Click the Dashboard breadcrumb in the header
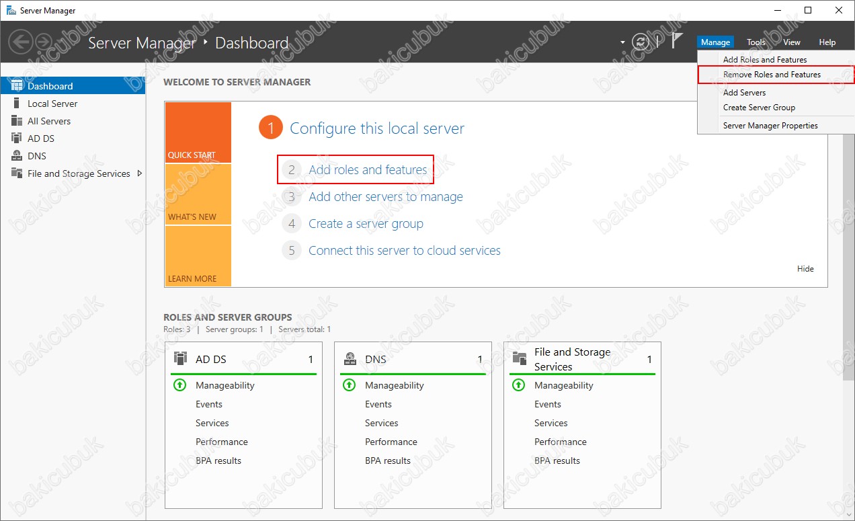855x521 pixels. [x=251, y=43]
